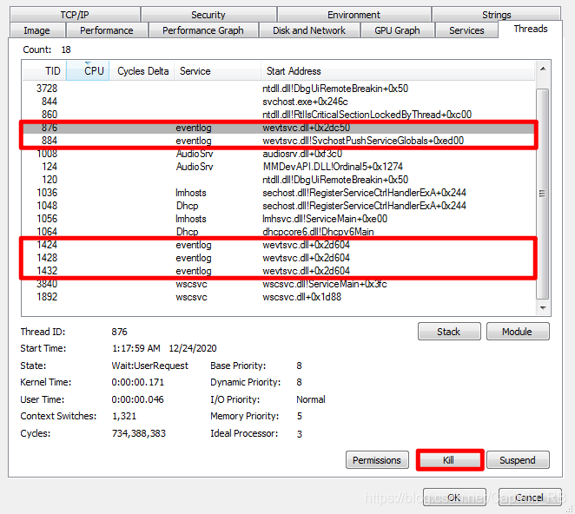
Task: Open thread Permissions dialog
Action: (x=377, y=460)
